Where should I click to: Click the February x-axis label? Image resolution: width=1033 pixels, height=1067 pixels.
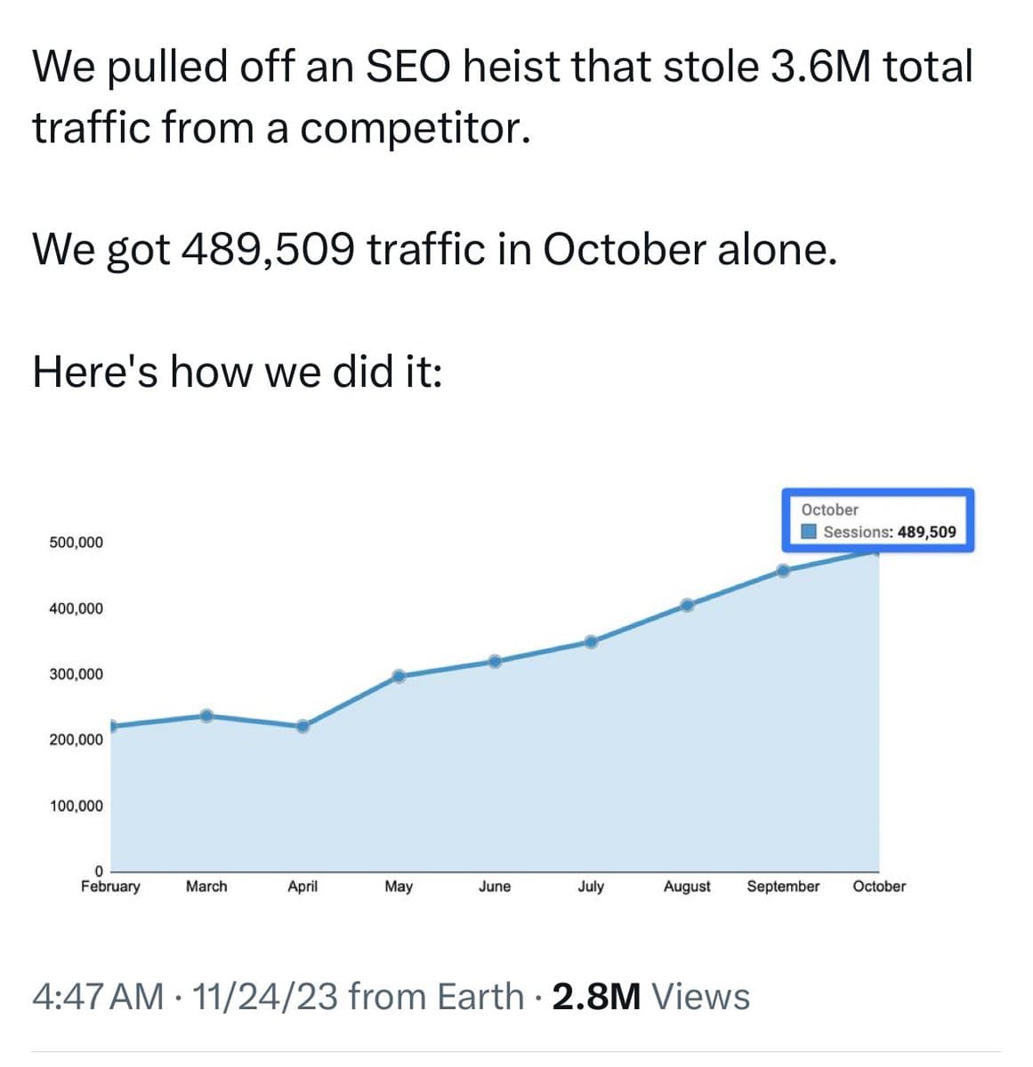110,886
